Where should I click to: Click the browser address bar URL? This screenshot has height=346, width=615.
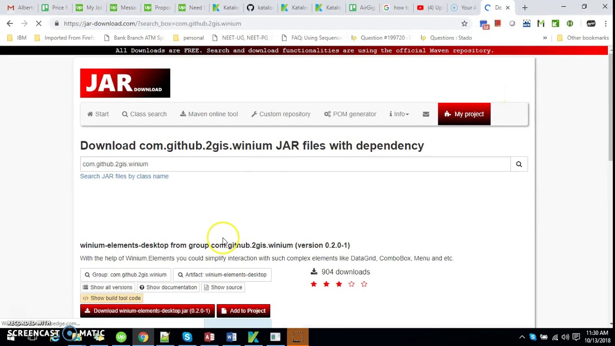pyautogui.click(x=152, y=24)
